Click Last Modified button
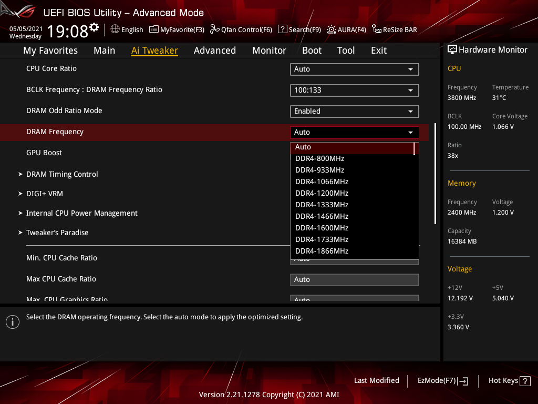This screenshot has height=404, width=538. pyautogui.click(x=376, y=381)
